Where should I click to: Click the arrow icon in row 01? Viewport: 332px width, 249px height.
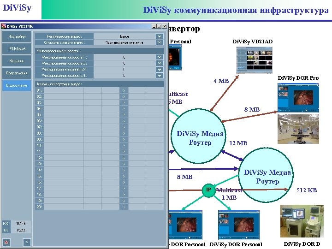(124, 90)
